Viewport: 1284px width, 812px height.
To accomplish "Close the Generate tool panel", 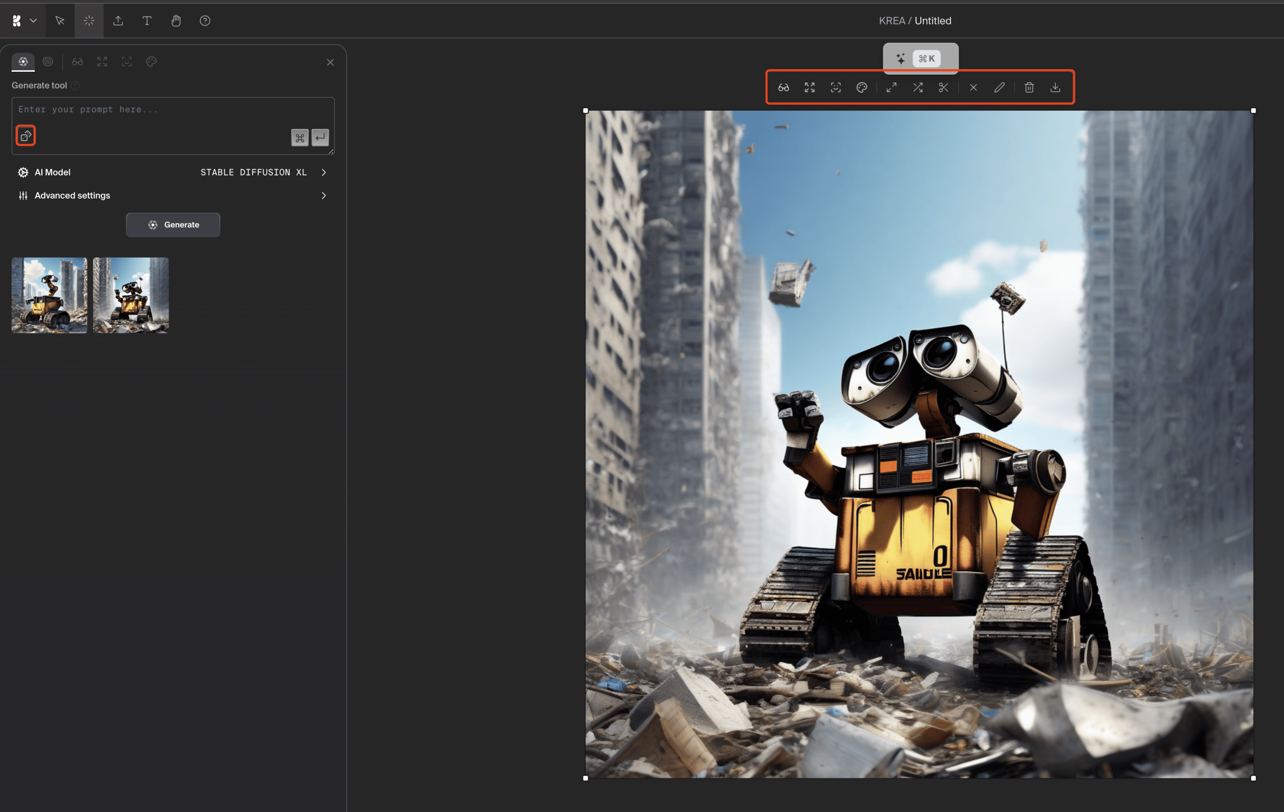I will pos(330,62).
